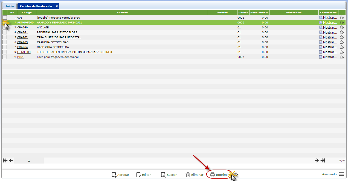Select the name ARMADO Y REMATADO P-F240AI1
The image size is (348, 181).
[x=59, y=23]
